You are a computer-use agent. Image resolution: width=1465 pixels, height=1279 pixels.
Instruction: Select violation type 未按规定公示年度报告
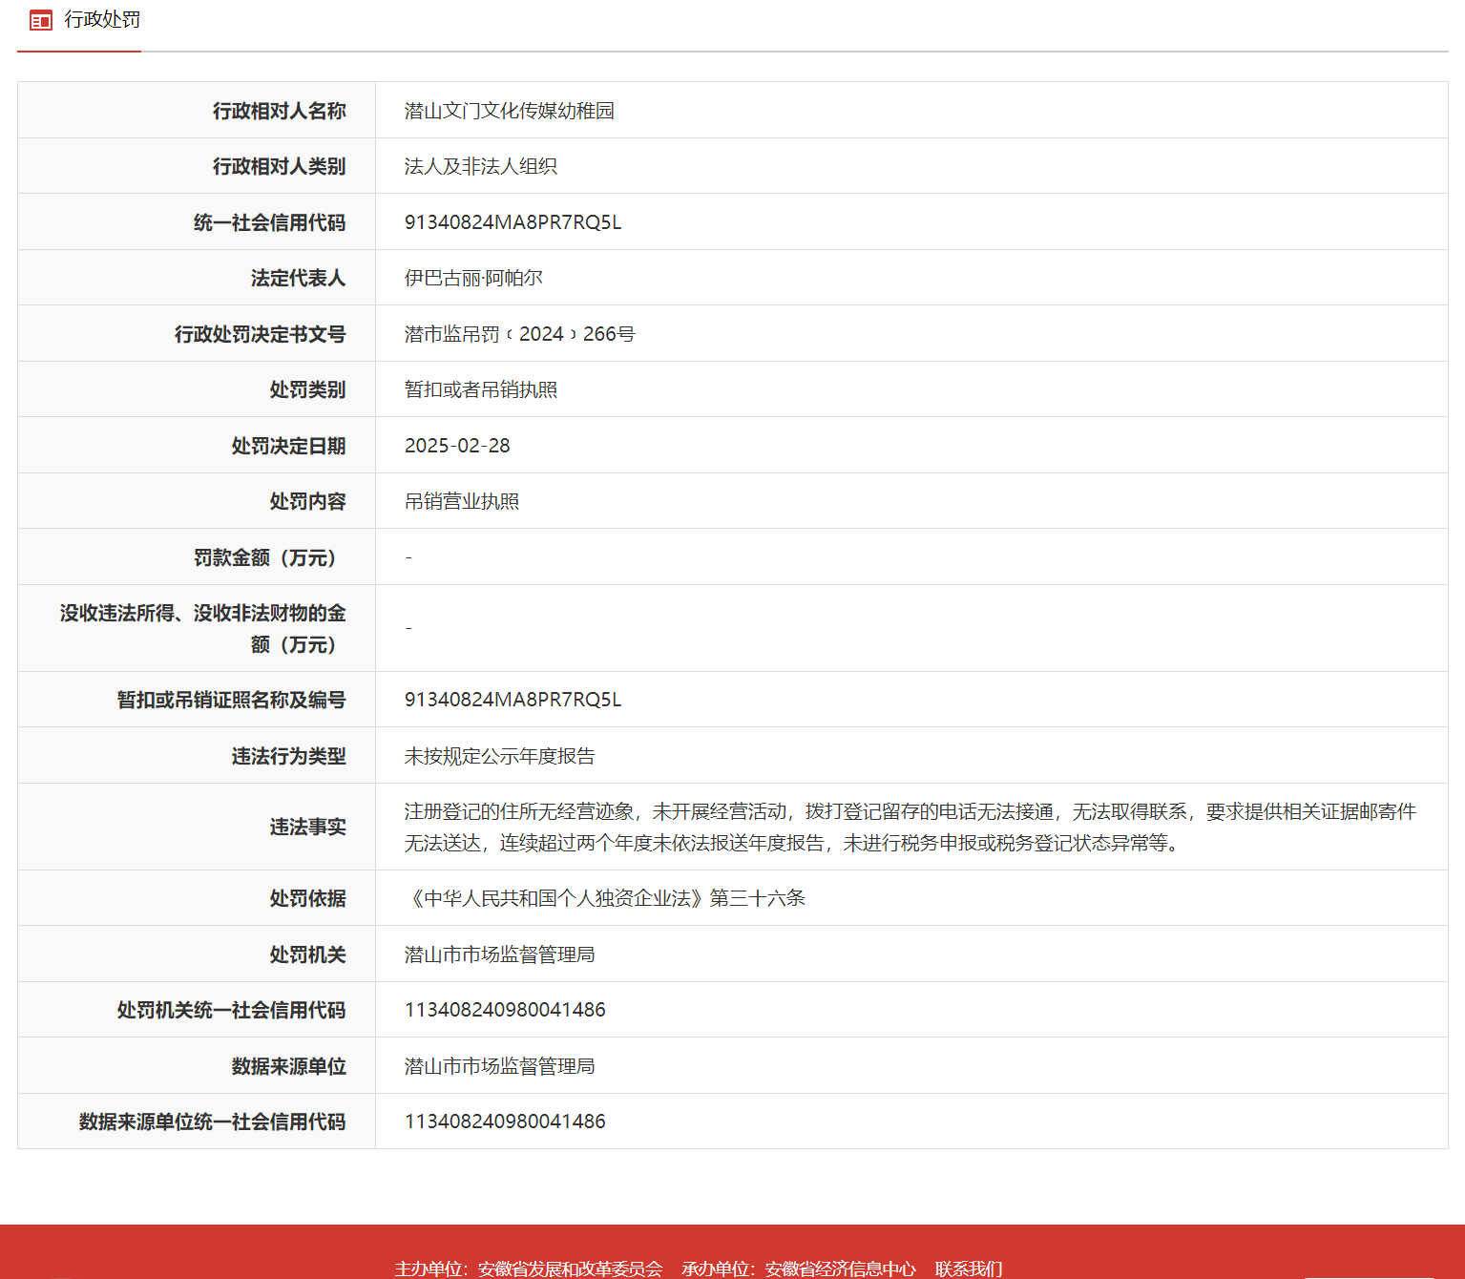(500, 756)
